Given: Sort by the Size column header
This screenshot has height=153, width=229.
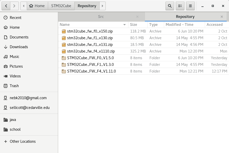Looking at the screenshot, I should click(138, 25).
